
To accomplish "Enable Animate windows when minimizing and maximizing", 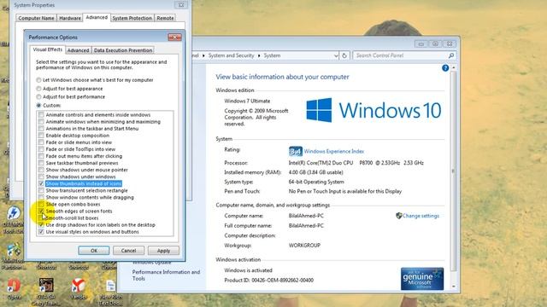I will 41,121.
